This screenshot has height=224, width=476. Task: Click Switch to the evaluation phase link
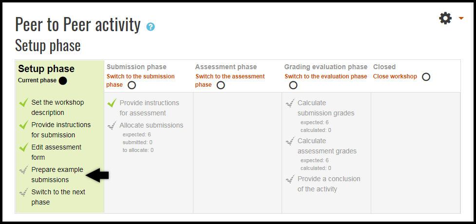326,76
